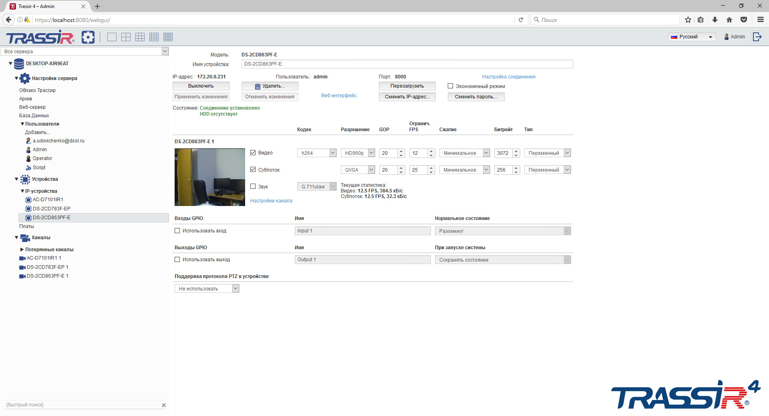The height and width of the screenshot is (416, 769).
Task: Select the 4x4 grid layout icon
Action: click(154, 37)
